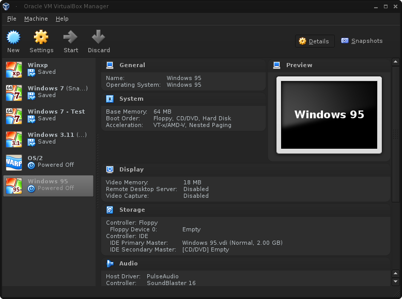Click the Windows 95 VM icon

[x=14, y=186]
